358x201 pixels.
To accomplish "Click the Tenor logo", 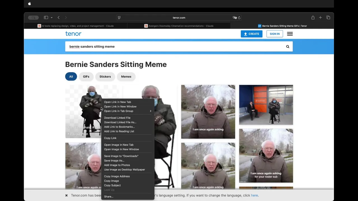I will tap(73, 33).
